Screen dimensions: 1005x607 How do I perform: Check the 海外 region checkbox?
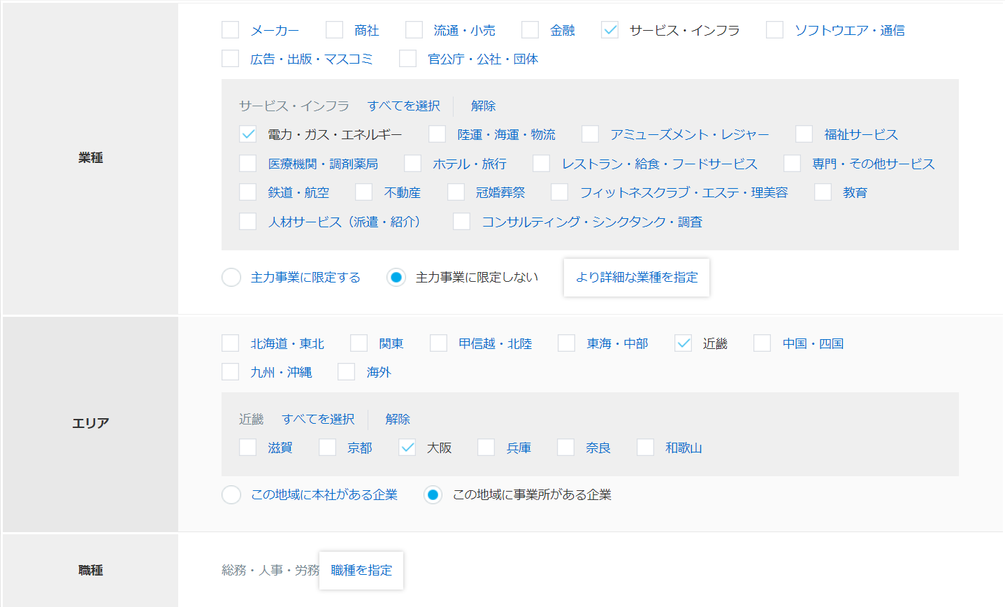pos(346,371)
